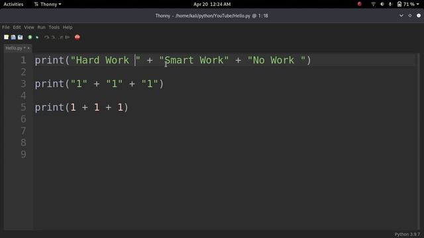Click the "Smart Work" string on line 1
The image size is (424, 238).
(x=194, y=60)
